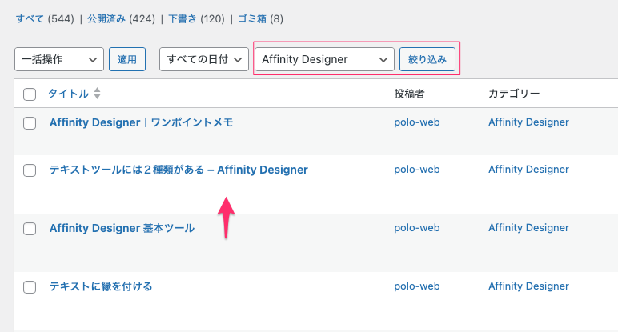Screen dimensions: 618x332
Task: Click Affinity Designer category in 基本ツール row
Action: coord(528,228)
